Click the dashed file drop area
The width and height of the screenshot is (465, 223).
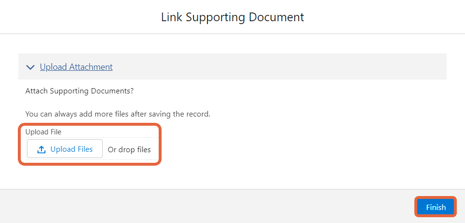(93, 149)
